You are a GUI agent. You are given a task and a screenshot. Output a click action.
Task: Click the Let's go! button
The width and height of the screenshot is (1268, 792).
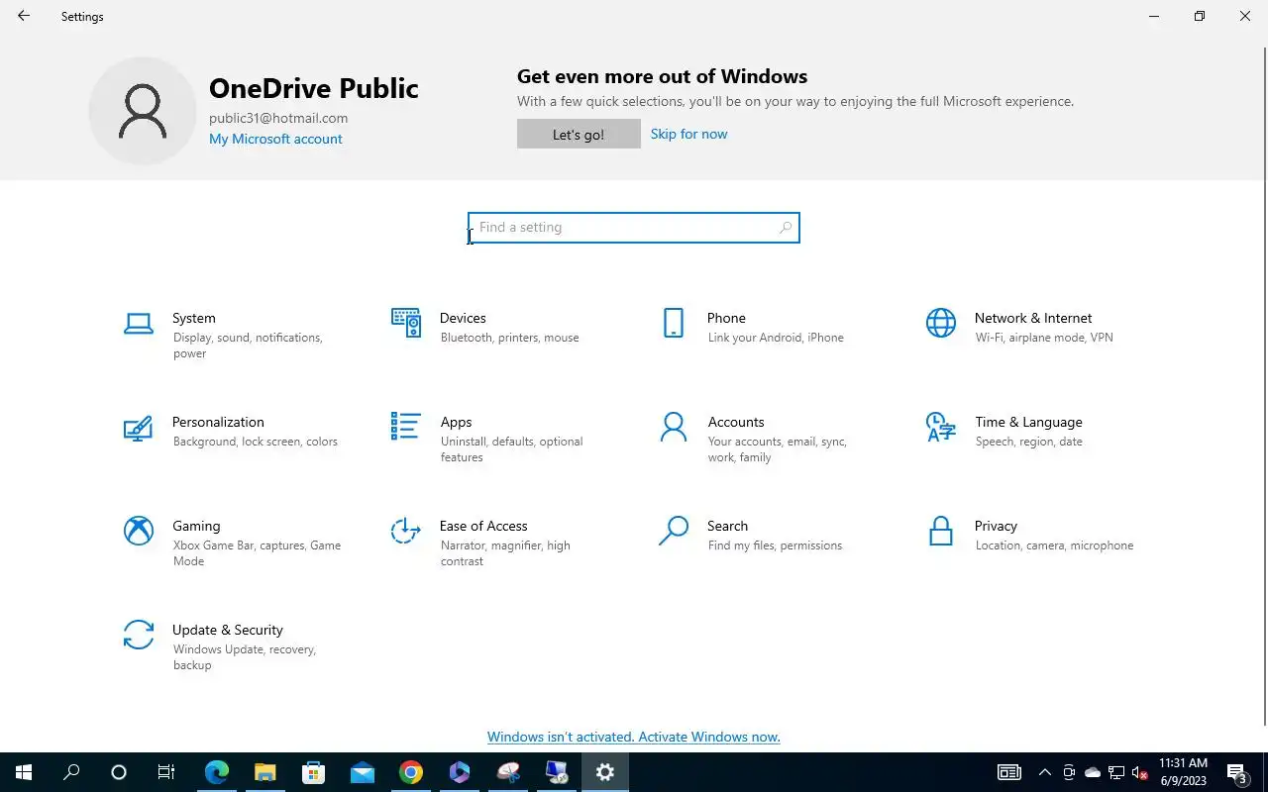tap(579, 134)
